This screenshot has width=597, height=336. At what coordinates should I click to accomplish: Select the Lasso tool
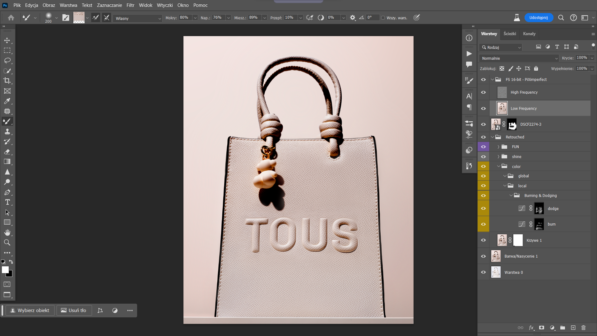pyautogui.click(x=7, y=61)
